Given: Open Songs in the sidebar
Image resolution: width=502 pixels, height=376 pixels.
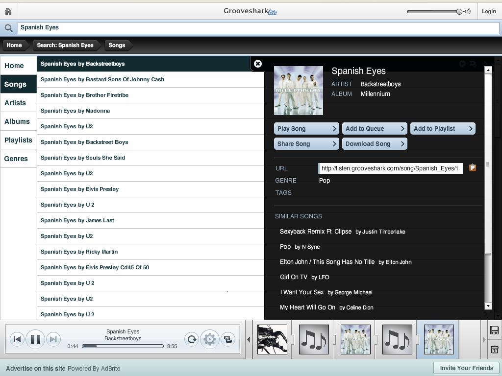Looking at the screenshot, I should [19, 84].
